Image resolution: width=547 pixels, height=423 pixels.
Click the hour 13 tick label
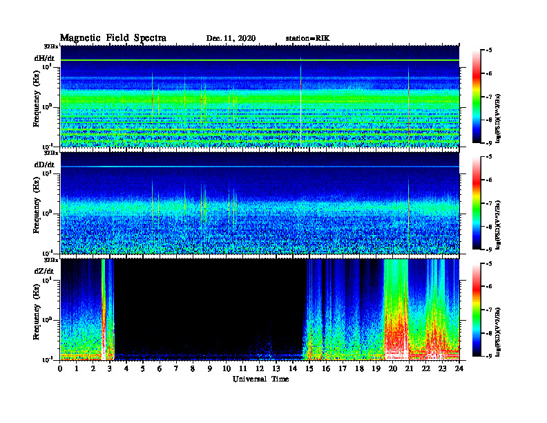coord(276,368)
